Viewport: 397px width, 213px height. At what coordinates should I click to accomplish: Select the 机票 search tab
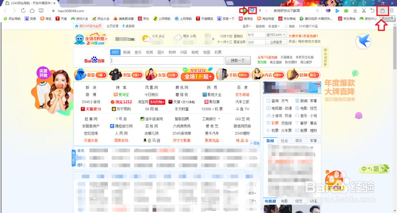[x=218, y=52]
